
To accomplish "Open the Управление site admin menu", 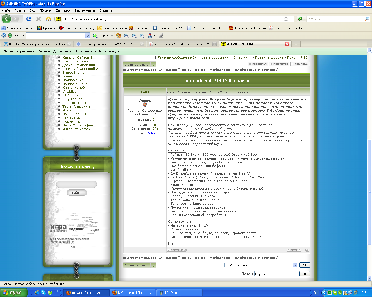I will (25, 51).
